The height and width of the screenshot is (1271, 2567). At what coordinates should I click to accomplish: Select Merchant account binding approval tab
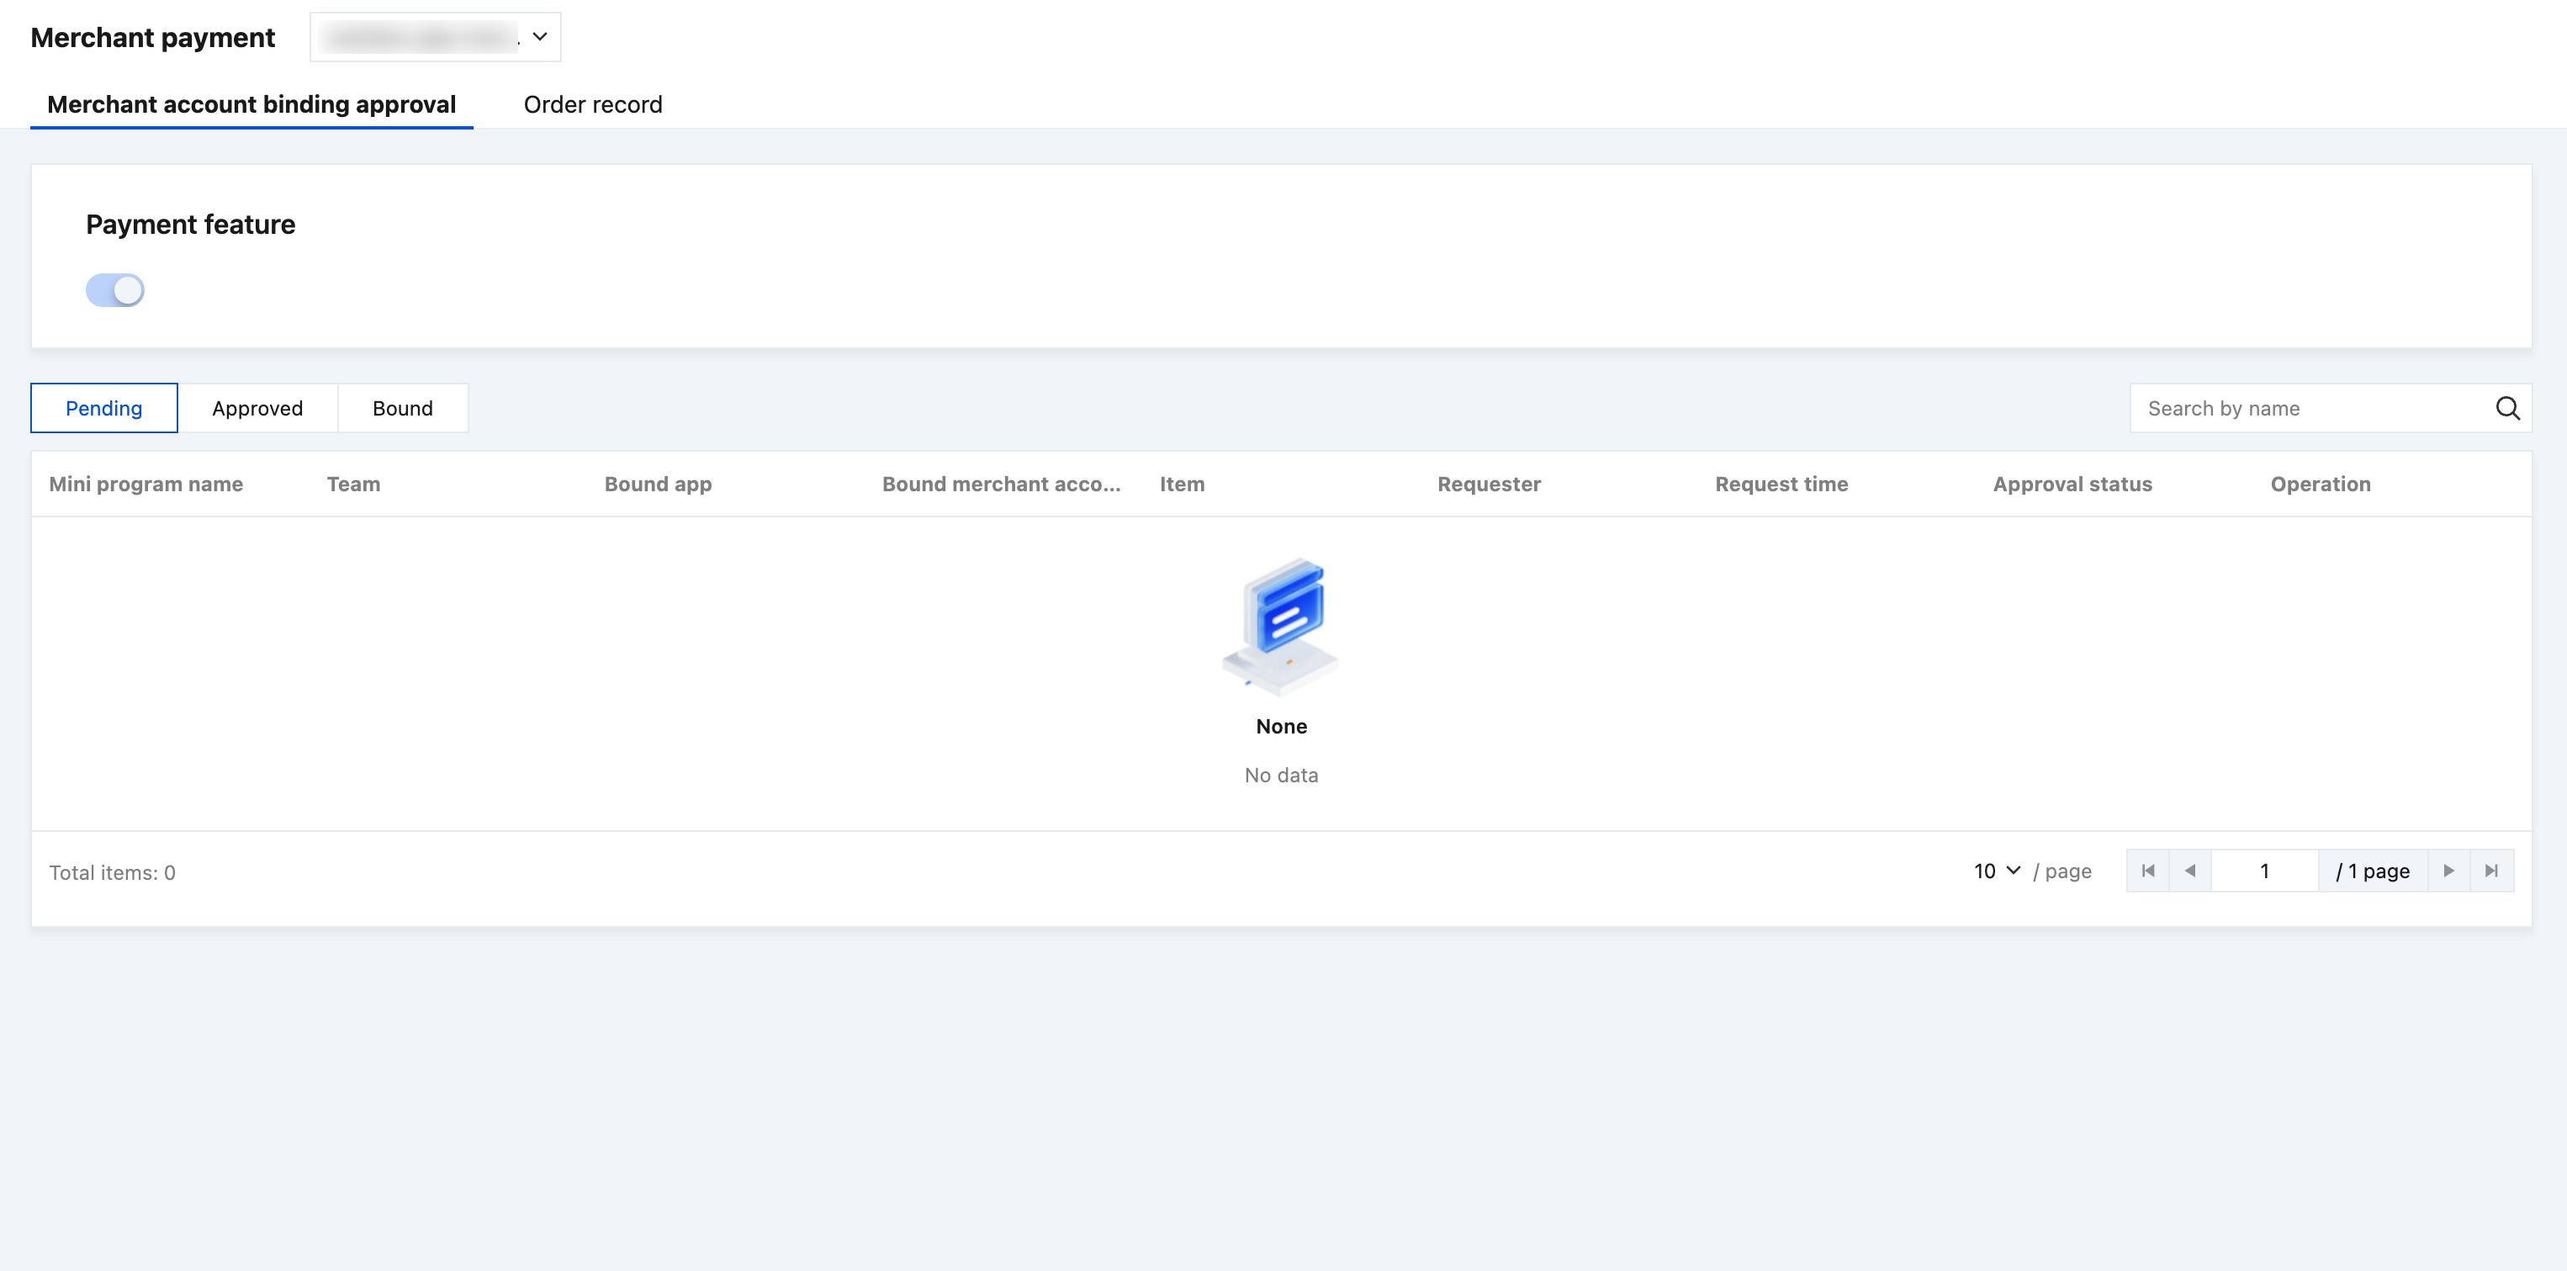tap(251, 104)
